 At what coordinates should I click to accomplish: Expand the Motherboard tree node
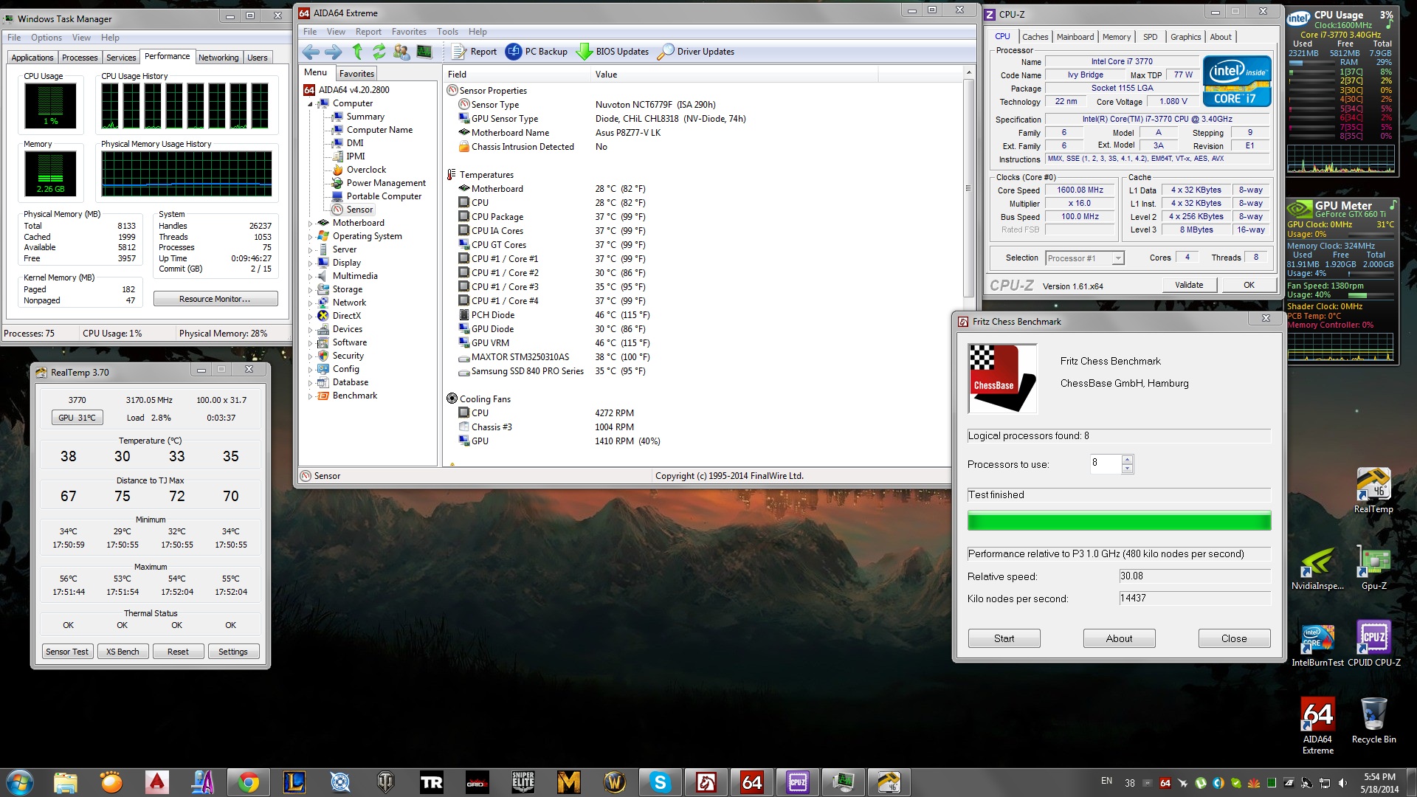(310, 224)
